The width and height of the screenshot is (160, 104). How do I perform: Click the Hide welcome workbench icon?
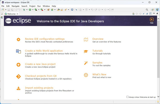click(x=152, y=20)
